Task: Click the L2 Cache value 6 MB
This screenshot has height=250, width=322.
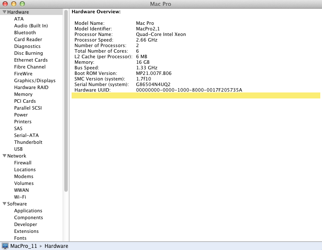Action: [x=141, y=57]
